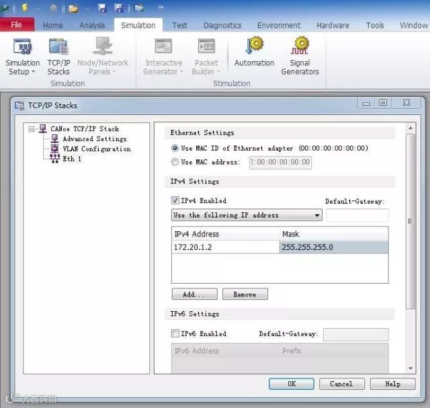Click the Add... button
Screen dimensions: 430x408
point(194,294)
